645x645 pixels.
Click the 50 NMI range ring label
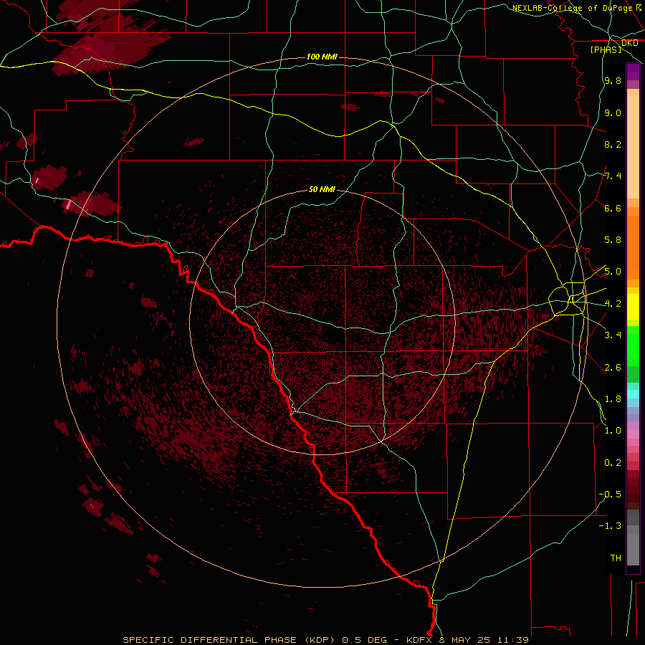coord(322,189)
